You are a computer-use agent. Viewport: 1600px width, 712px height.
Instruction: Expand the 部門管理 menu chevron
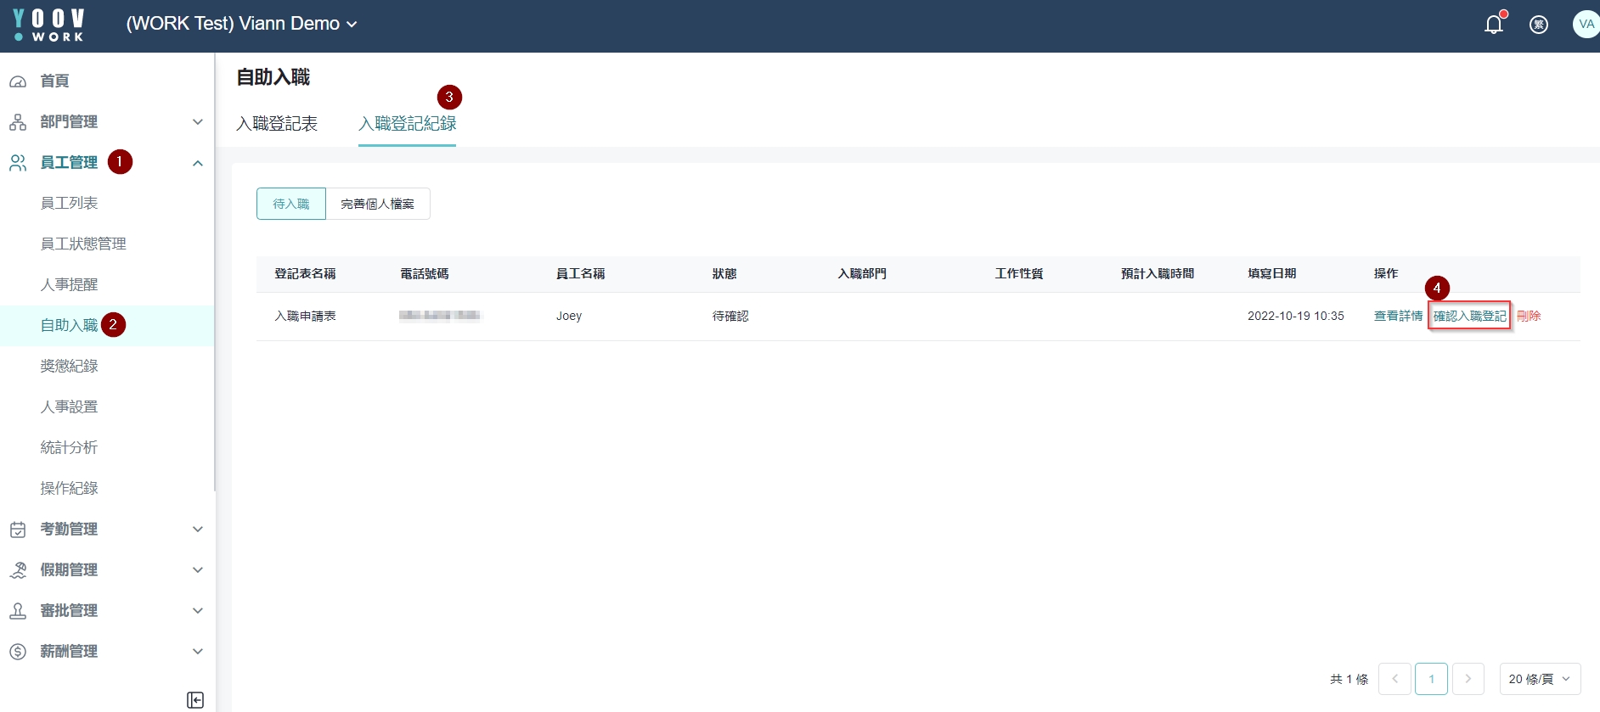(198, 122)
